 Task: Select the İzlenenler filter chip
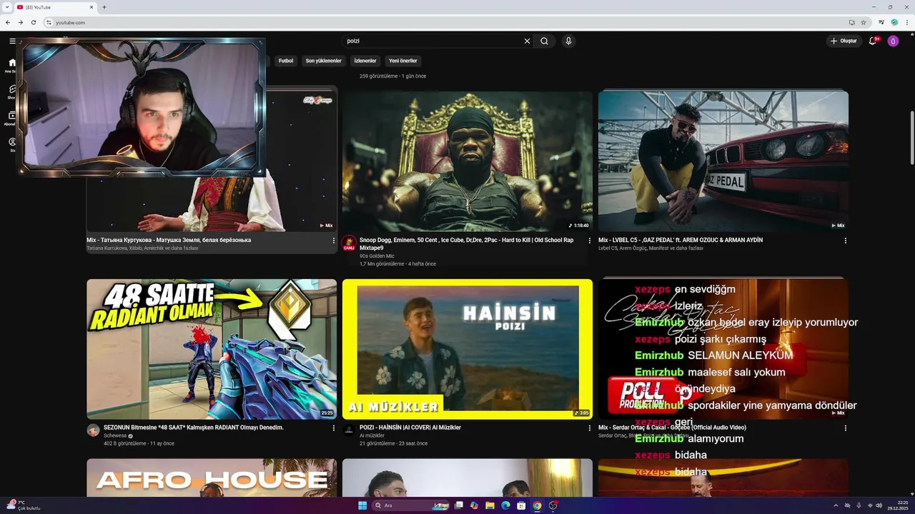pos(365,61)
